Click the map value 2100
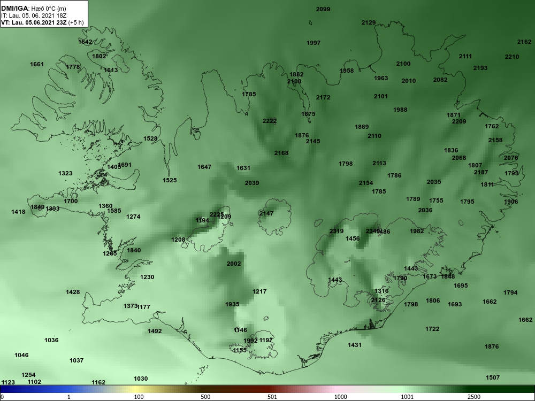Viewport: 535px width, 401px height. tap(403, 64)
